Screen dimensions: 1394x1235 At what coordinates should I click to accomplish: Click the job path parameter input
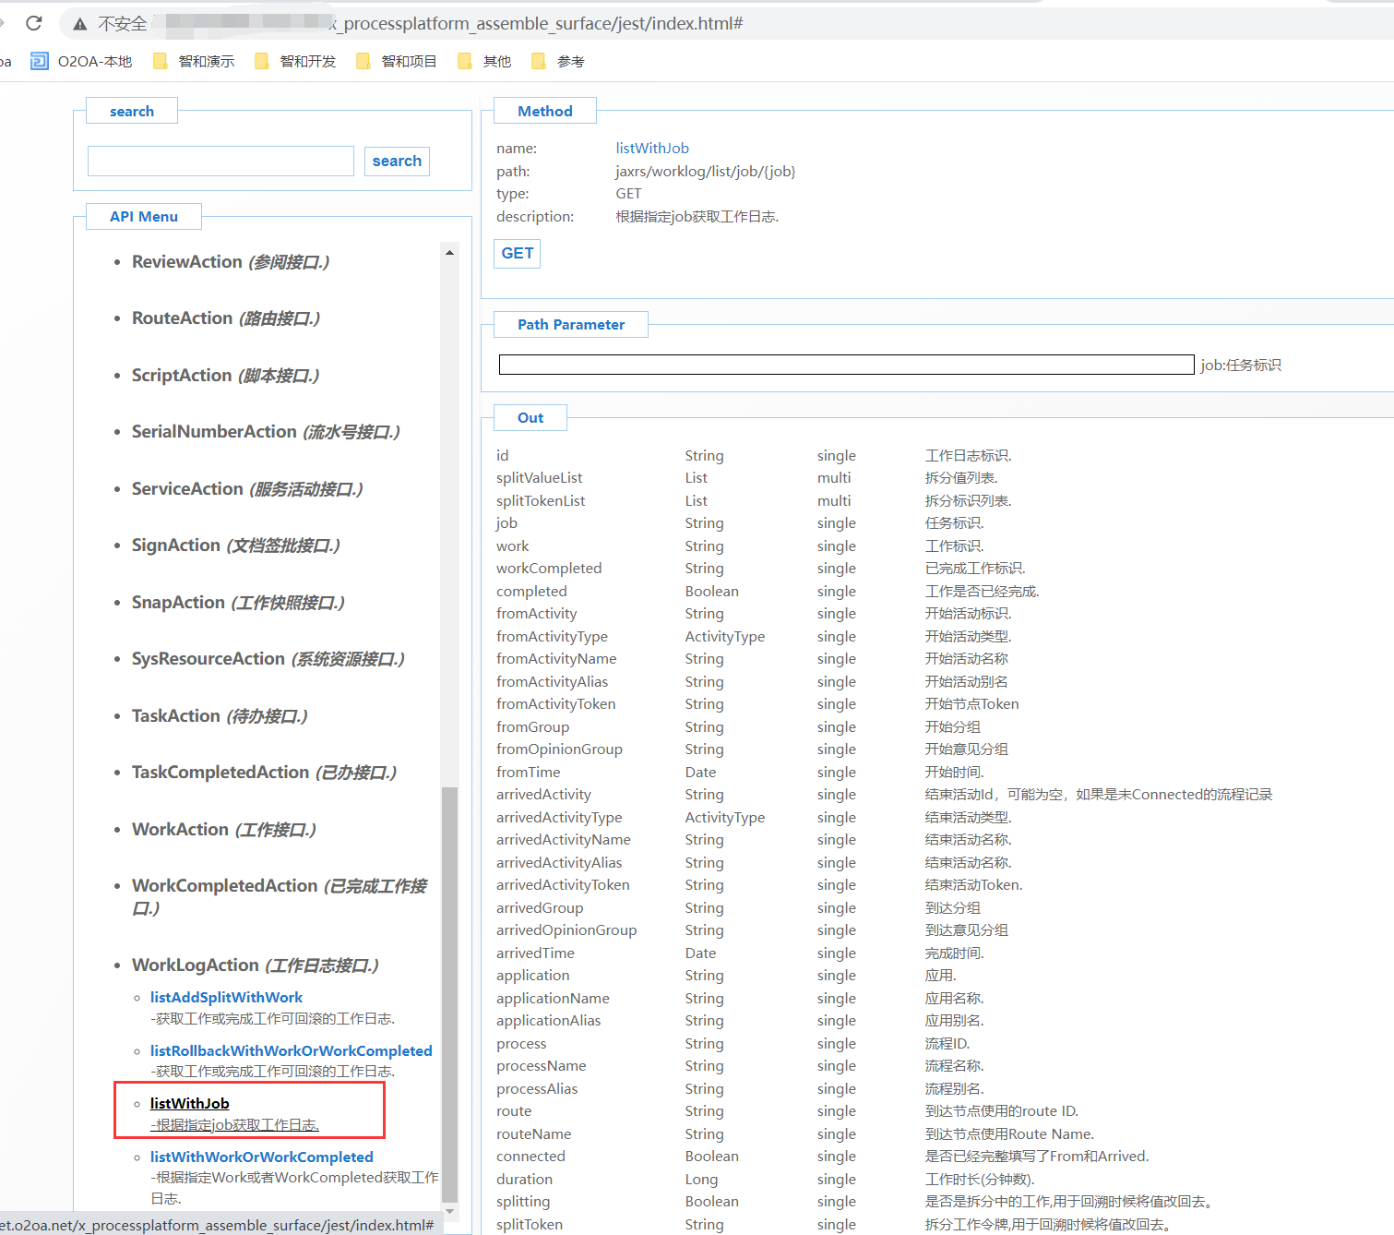[846, 366]
